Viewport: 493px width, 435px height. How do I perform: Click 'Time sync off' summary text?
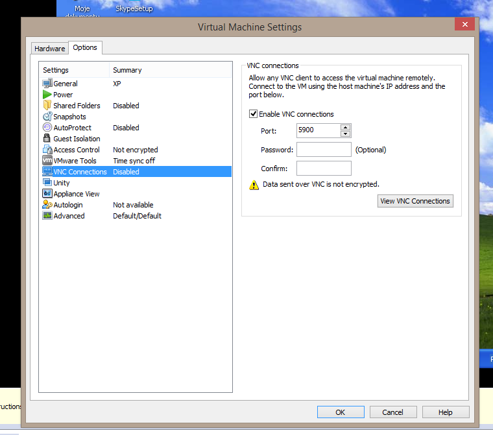pos(134,161)
